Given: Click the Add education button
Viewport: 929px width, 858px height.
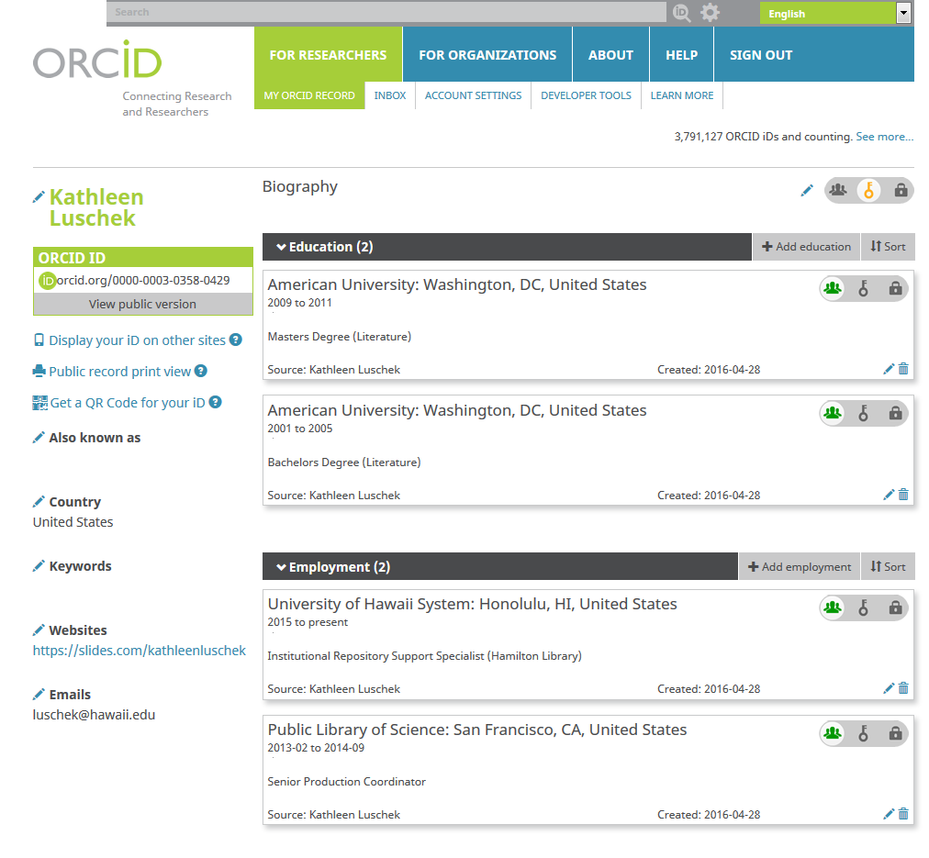Looking at the screenshot, I should coord(806,247).
